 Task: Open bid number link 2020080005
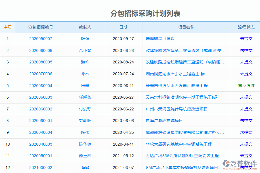coord(40,62)
